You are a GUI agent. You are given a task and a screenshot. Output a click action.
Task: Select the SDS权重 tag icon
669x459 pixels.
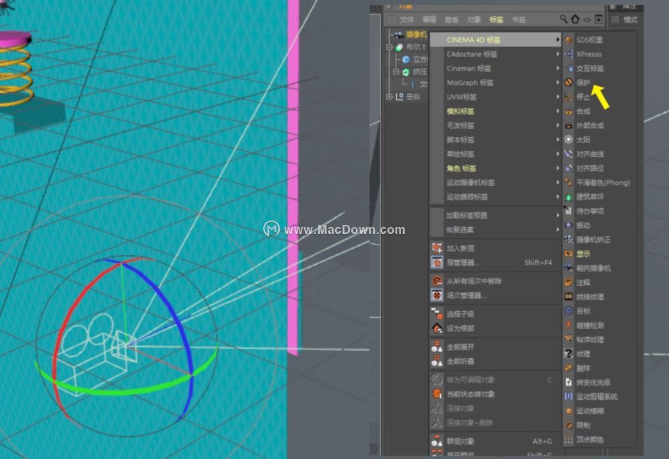point(568,40)
